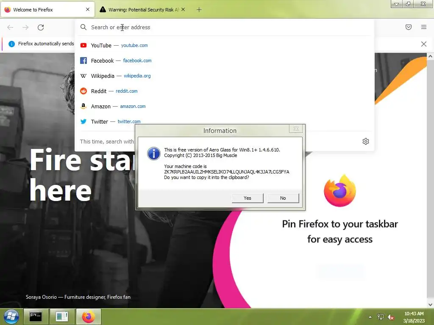Screen dimensions: 434x325
Task: Open the network status tray icon
Action: tap(381, 317)
